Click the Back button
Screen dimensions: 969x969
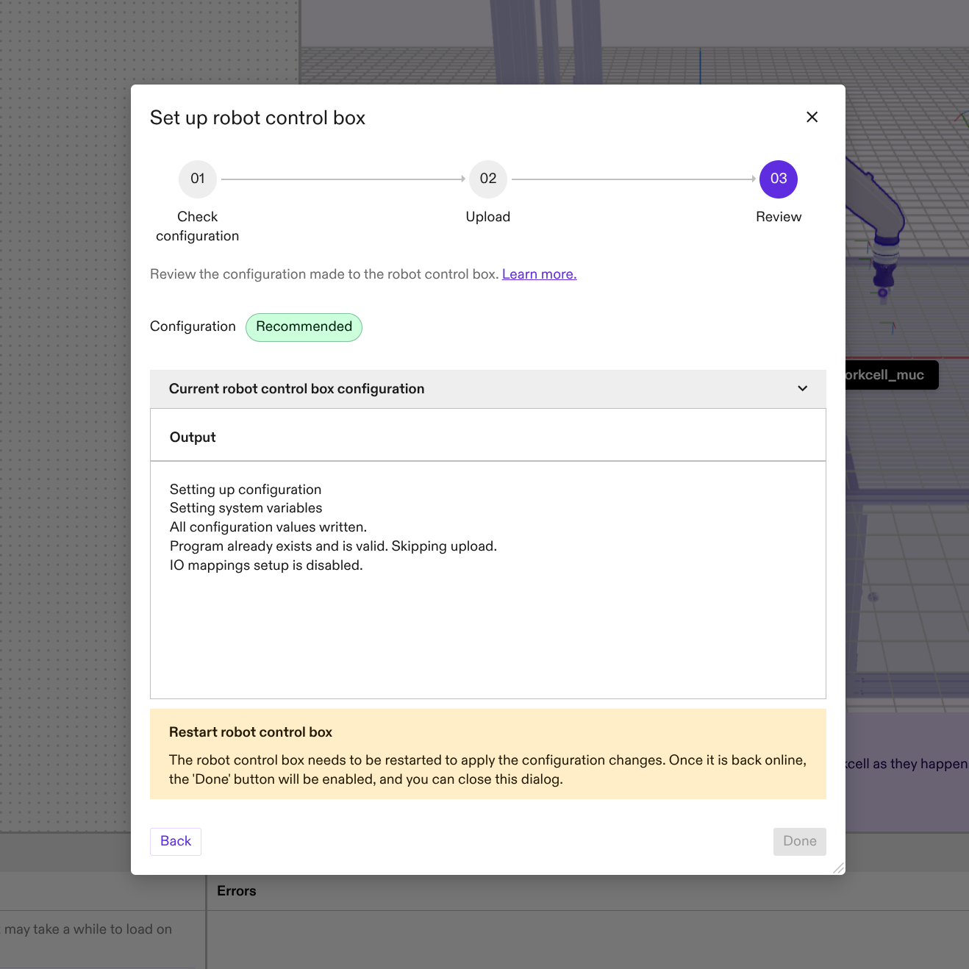click(175, 841)
